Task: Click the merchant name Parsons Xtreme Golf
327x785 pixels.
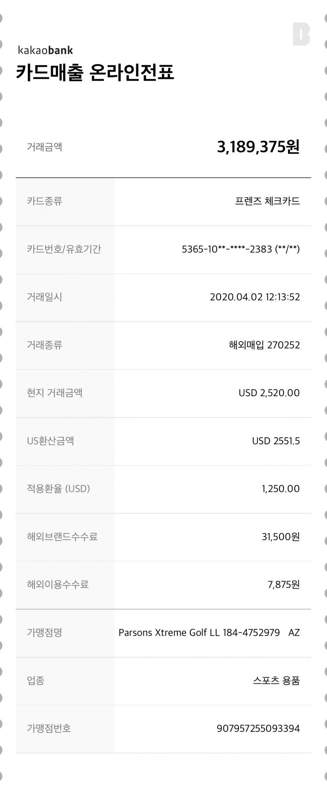Action: pyautogui.click(x=209, y=632)
